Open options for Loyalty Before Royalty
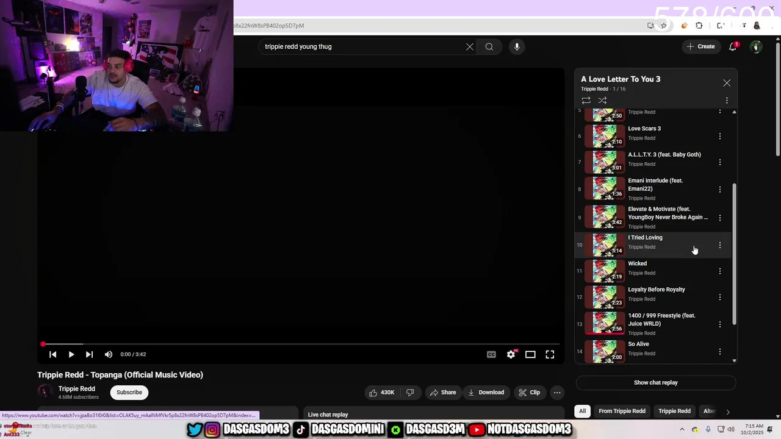The height and width of the screenshot is (439, 781). (x=720, y=297)
